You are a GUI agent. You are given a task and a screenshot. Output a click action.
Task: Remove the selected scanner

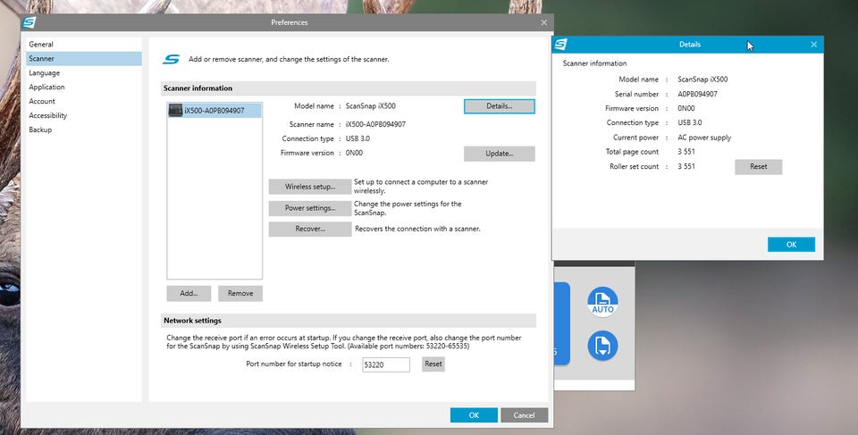pyautogui.click(x=240, y=293)
